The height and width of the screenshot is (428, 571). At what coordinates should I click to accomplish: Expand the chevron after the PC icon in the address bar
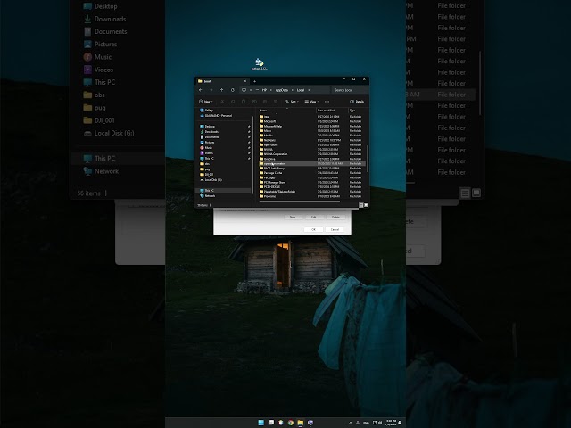(x=251, y=90)
